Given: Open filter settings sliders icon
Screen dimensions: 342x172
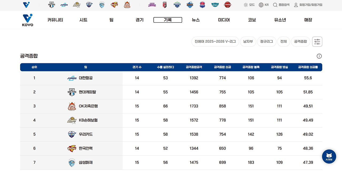Looking at the screenshot, I should 317,42.
